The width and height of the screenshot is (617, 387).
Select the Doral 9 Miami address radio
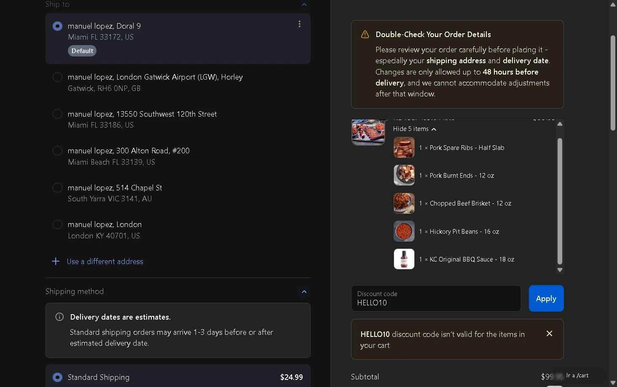click(x=57, y=26)
